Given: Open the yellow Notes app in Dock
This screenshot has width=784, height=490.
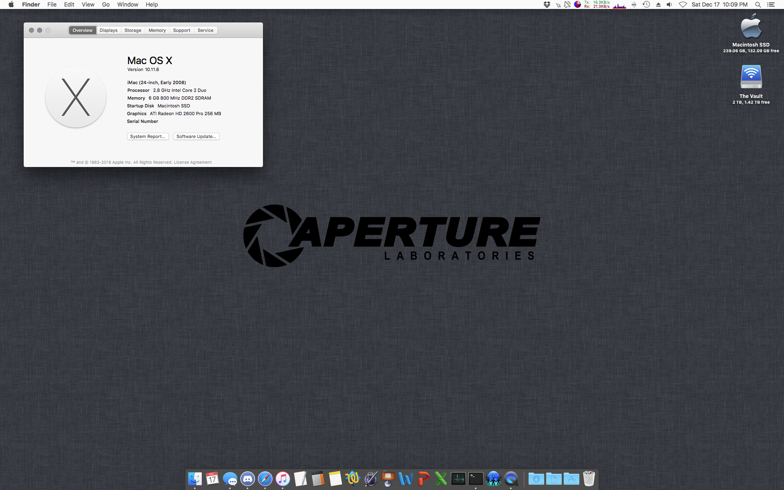Looking at the screenshot, I should [x=335, y=479].
